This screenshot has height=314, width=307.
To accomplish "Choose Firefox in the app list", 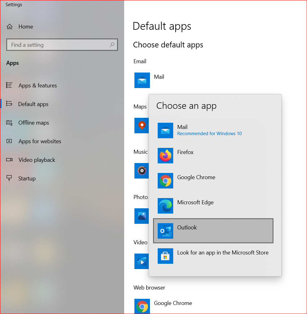I will point(213,156).
